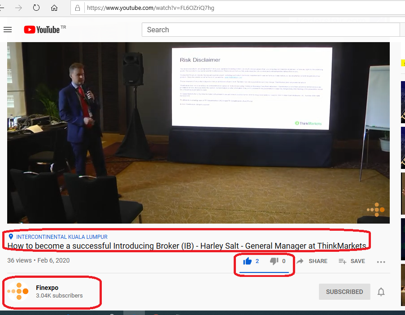Click '3.04K subscribers' text

pos(59,296)
